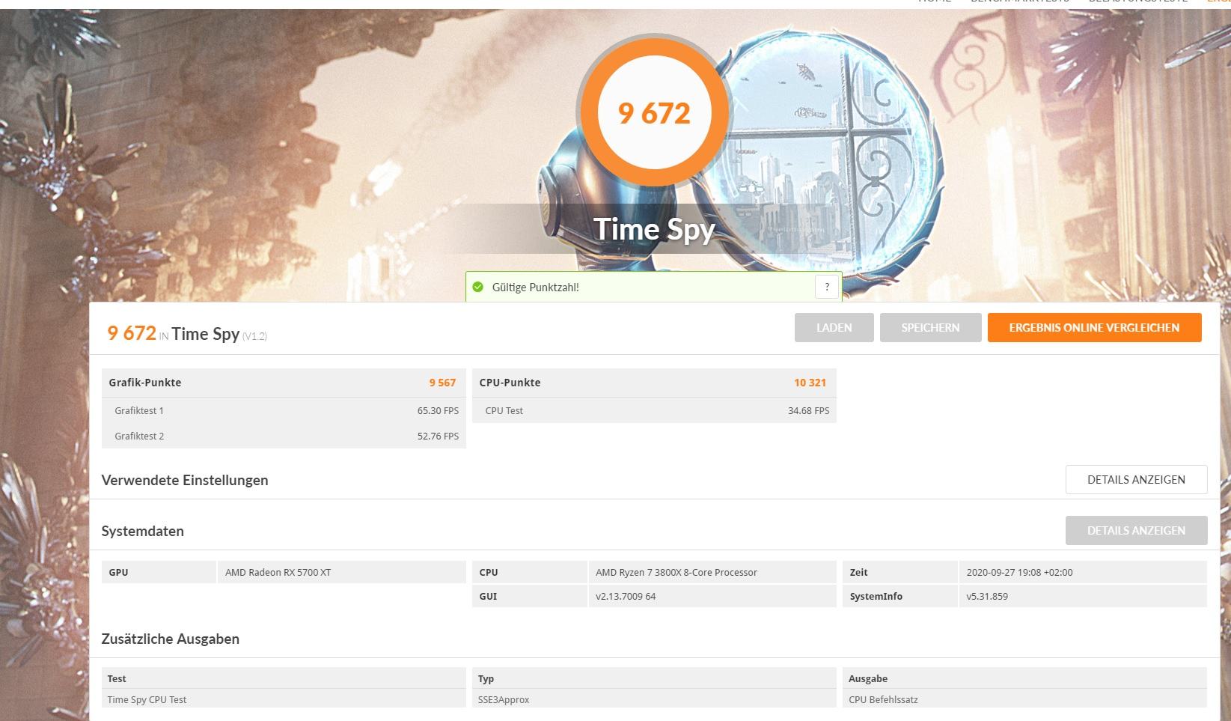Viewport: 1231px width, 721px height.
Task: Click the "65.30 FPS" value
Action: pos(438,410)
